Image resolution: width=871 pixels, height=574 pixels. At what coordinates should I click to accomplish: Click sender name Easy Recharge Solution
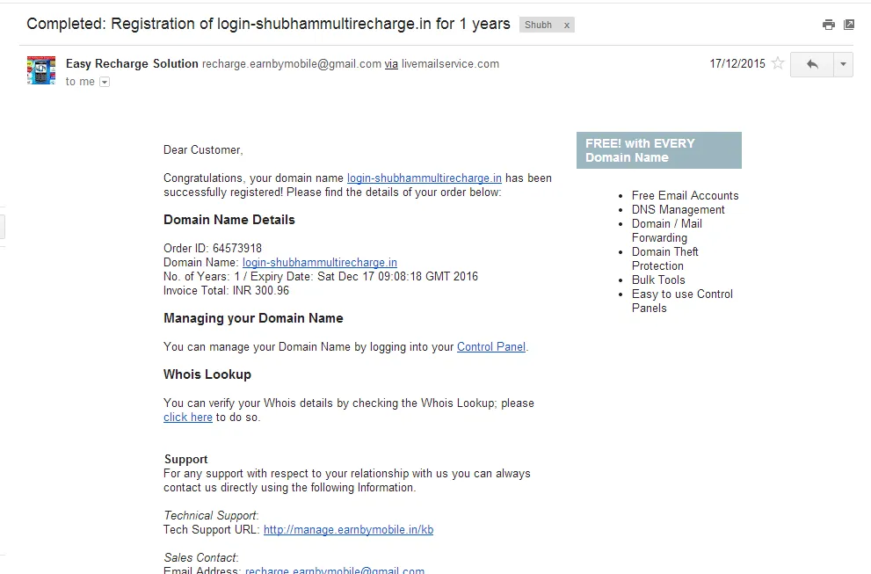(132, 64)
